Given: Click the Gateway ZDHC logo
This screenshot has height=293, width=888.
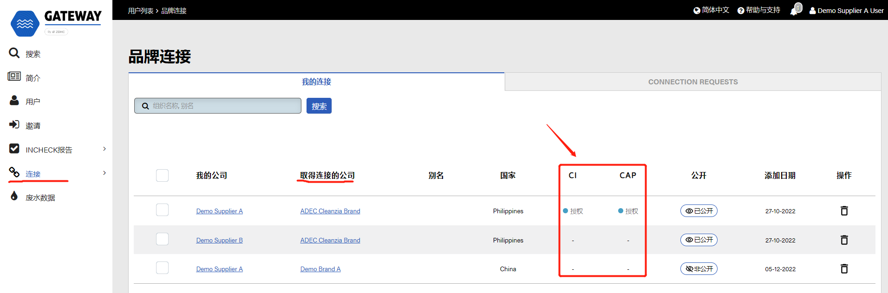Looking at the screenshot, I should coord(56,23).
